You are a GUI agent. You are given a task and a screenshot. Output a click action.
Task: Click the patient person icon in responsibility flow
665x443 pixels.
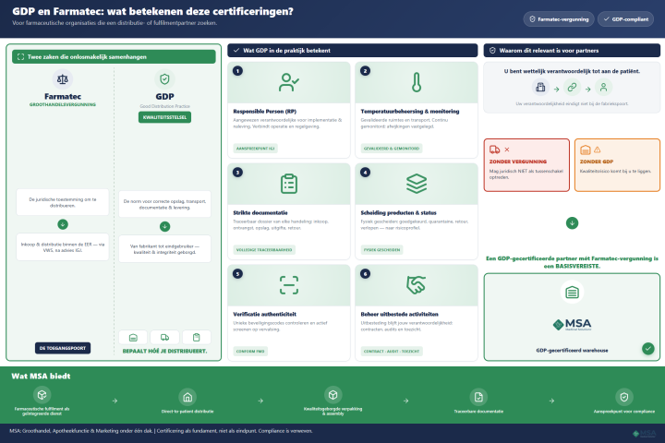click(603, 88)
